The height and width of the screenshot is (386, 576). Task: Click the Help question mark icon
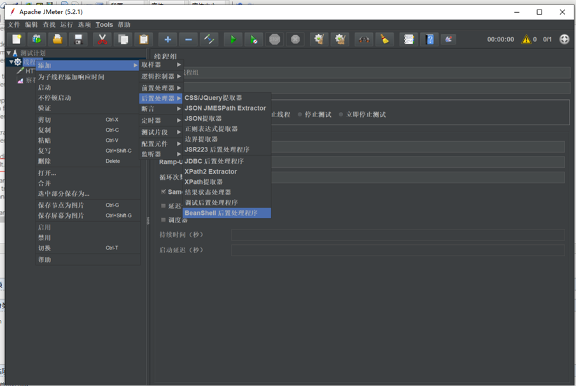430,39
